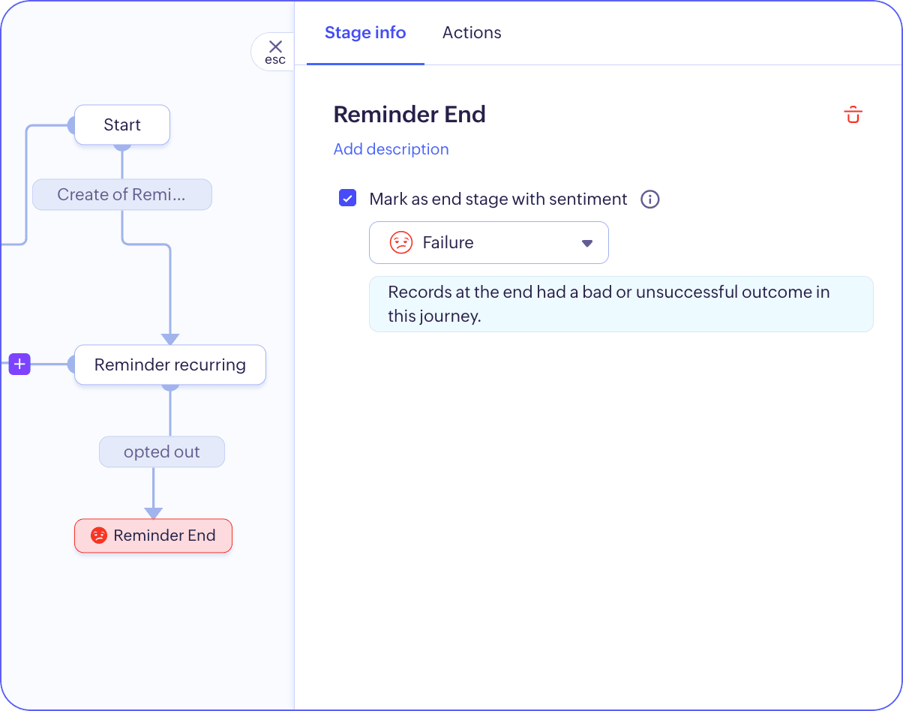Screen dimensions: 903x711
Task: Click the Create of Remi... transition label
Action: [x=121, y=195]
